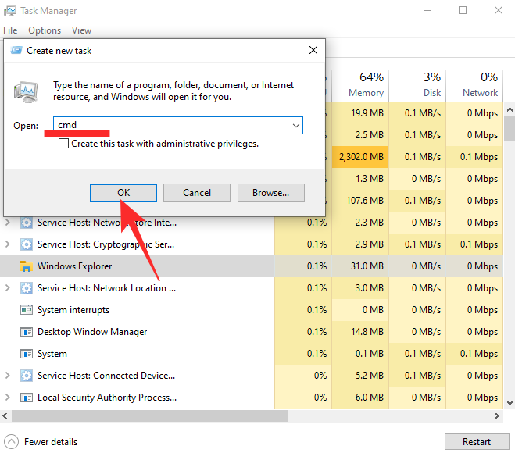
Task: Open the View menu
Action: click(x=81, y=30)
